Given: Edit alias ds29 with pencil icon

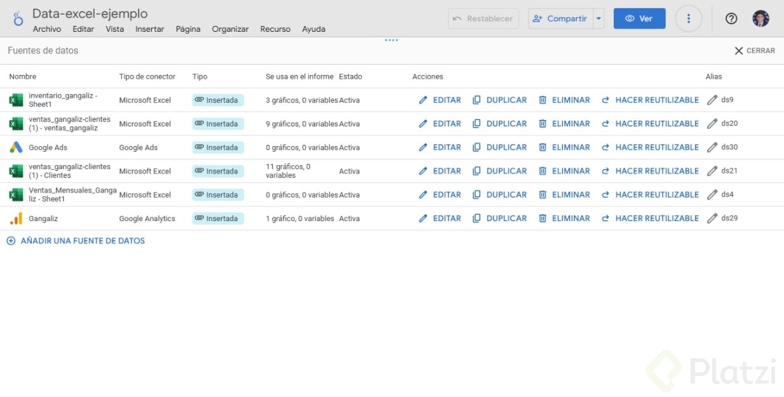Looking at the screenshot, I should 712,219.
